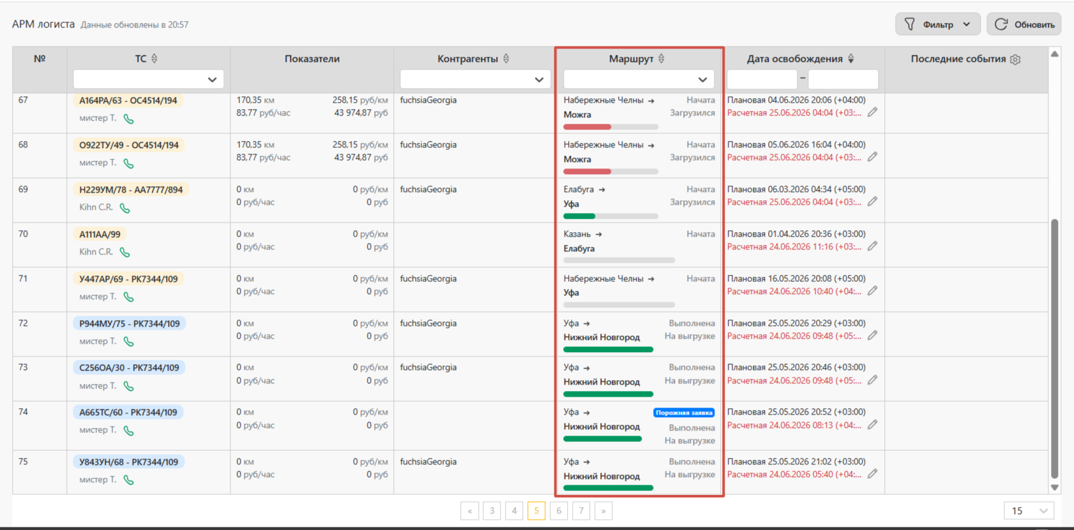Click red route progress bar in row 67
The image size is (1074, 530).
click(610, 127)
